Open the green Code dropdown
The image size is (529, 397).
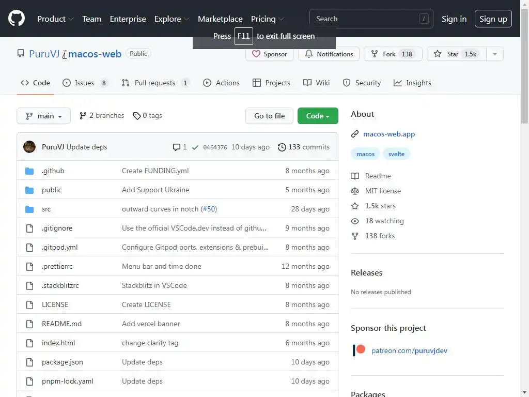point(318,116)
